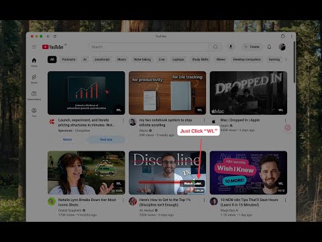Click WL on the notebook system thumbnail

[x=199, y=110]
